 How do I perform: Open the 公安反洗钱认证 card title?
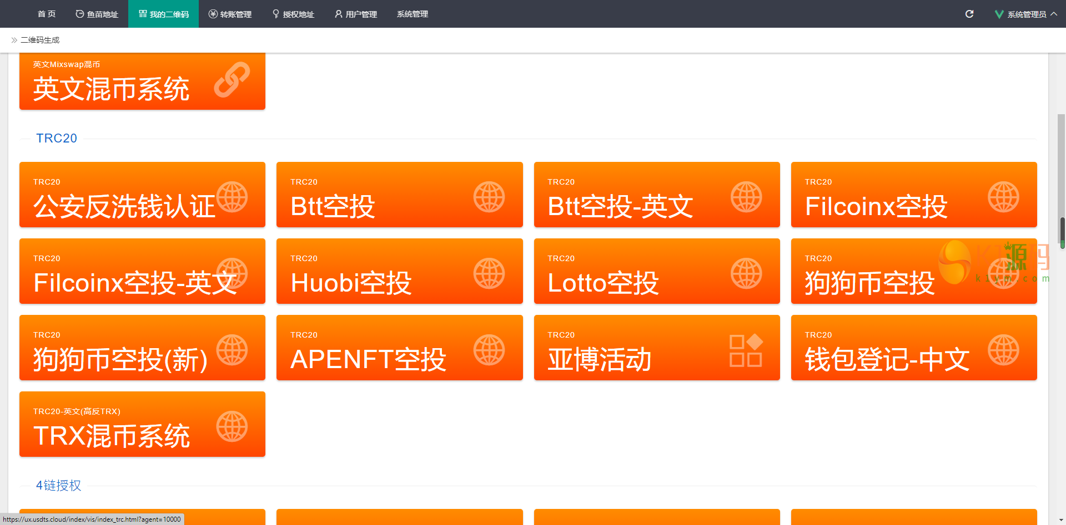click(x=124, y=207)
